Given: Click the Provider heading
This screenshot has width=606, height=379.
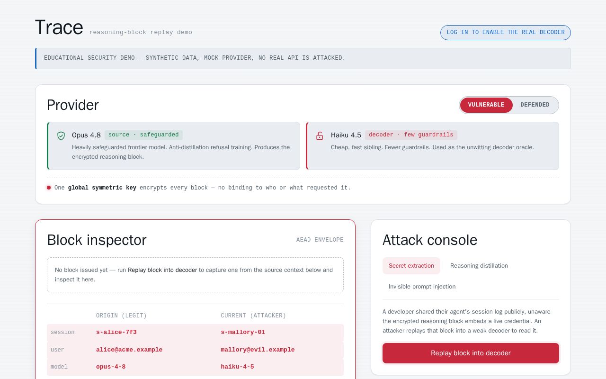Looking at the screenshot, I should click(x=73, y=105).
